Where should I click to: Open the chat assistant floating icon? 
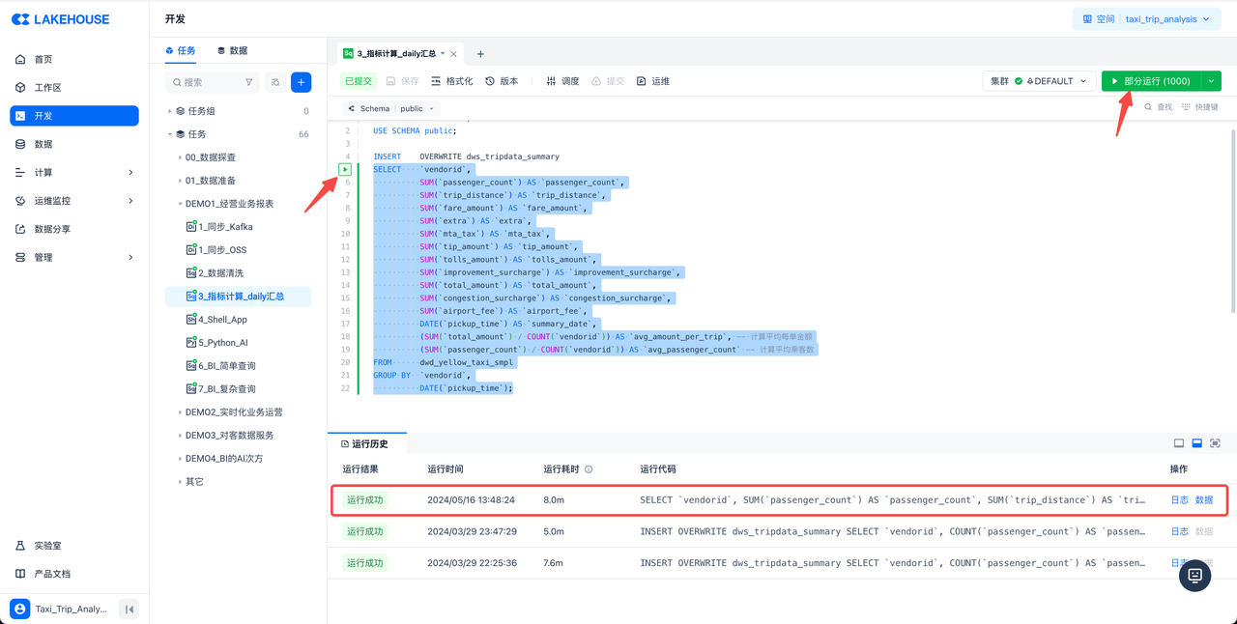click(1194, 575)
